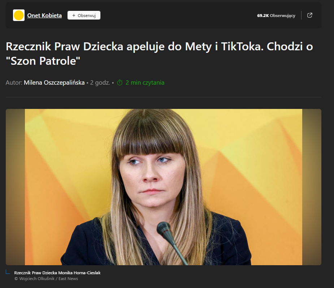Click the divider line under the byline
The height and width of the screenshot is (288, 334).
(x=163, y=97)
